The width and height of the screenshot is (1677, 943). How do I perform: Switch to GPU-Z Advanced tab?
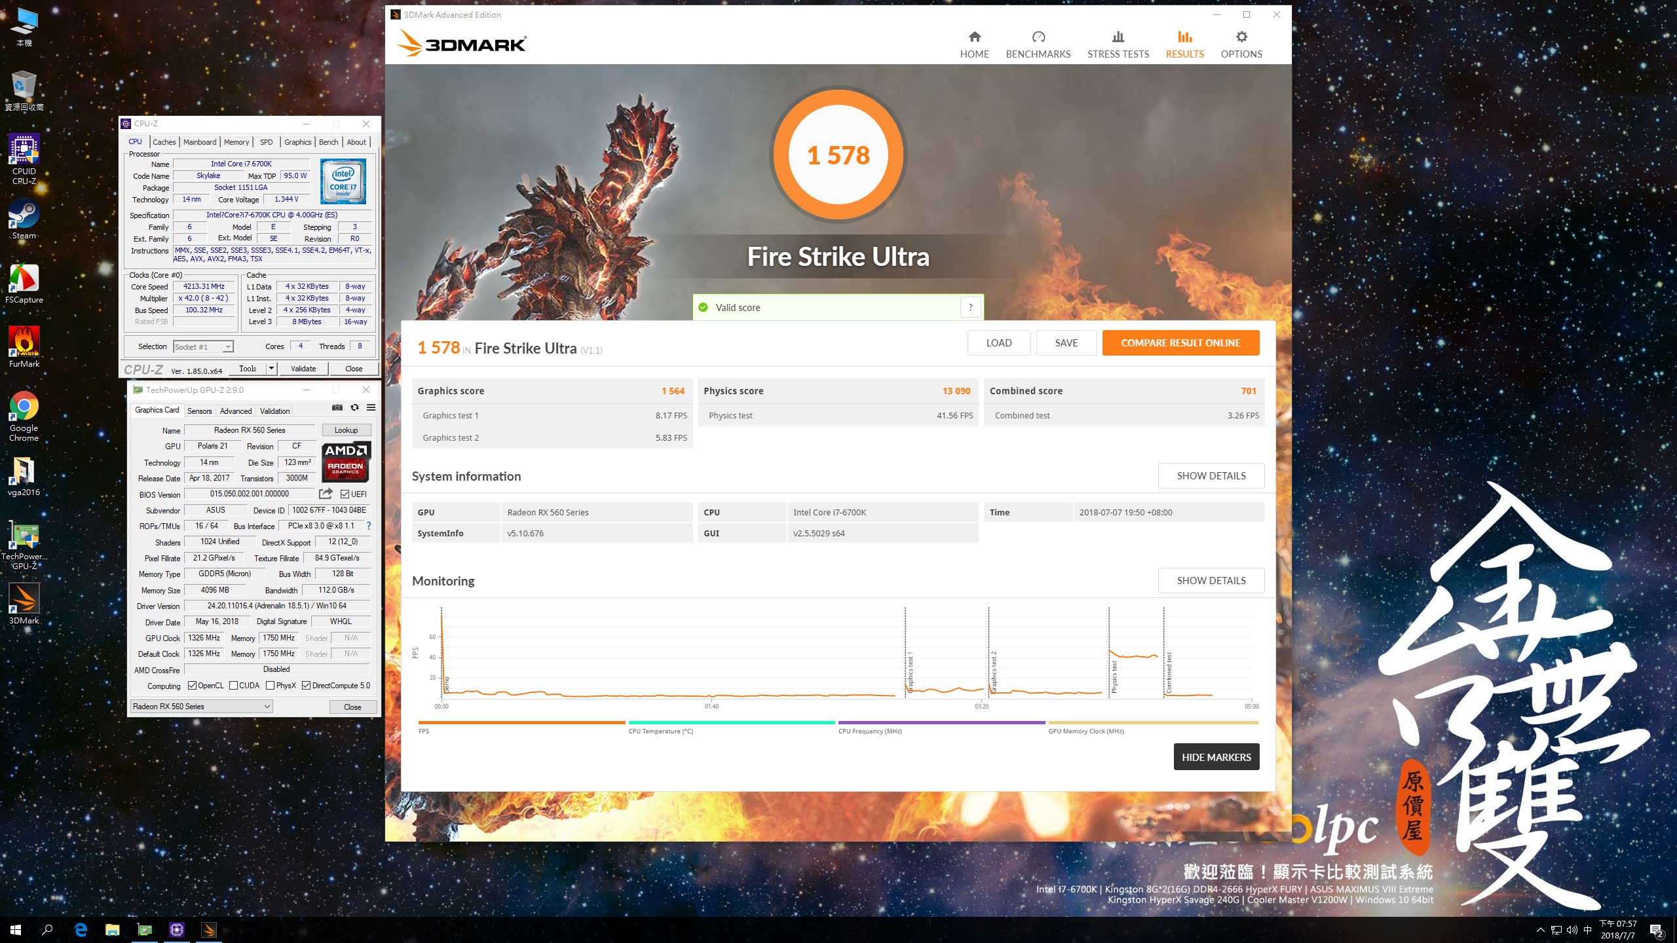tap(236, 411)
